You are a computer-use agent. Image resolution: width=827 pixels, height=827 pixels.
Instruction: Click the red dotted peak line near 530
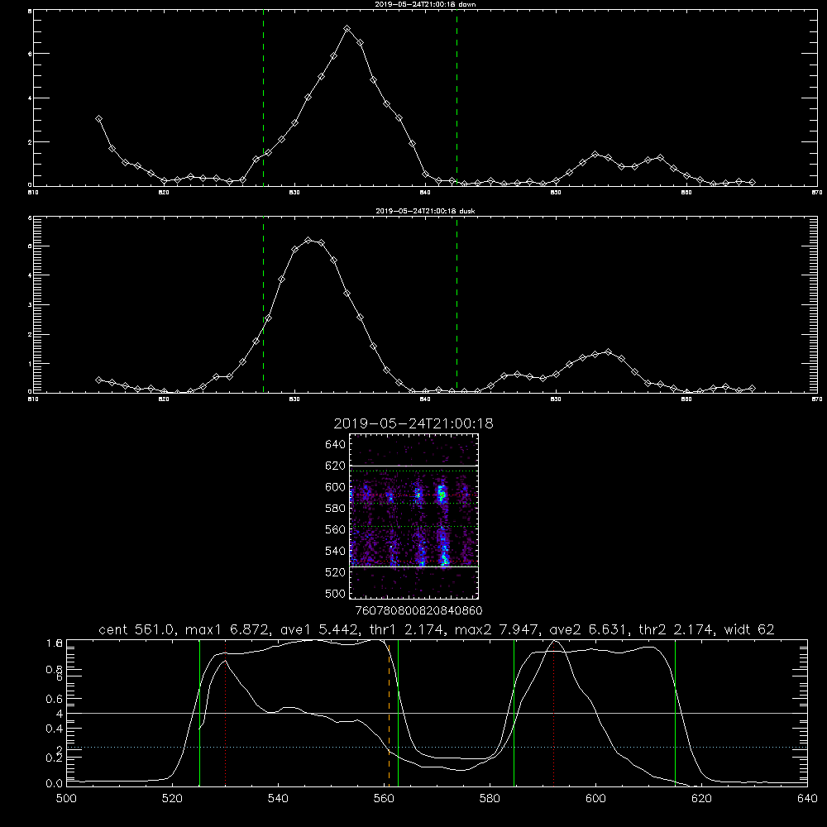click(x=225, y=713)
